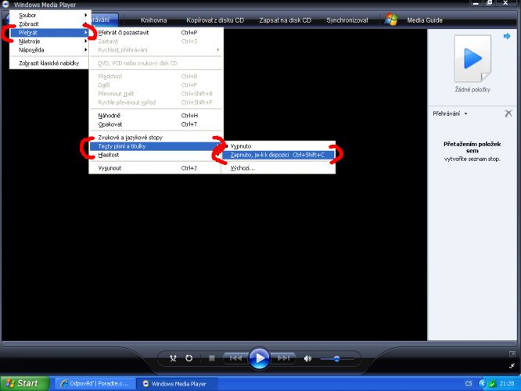The height and width of the screenshot is (391, 521).
Task: Skip to the previous track
Action: (235, 358)
